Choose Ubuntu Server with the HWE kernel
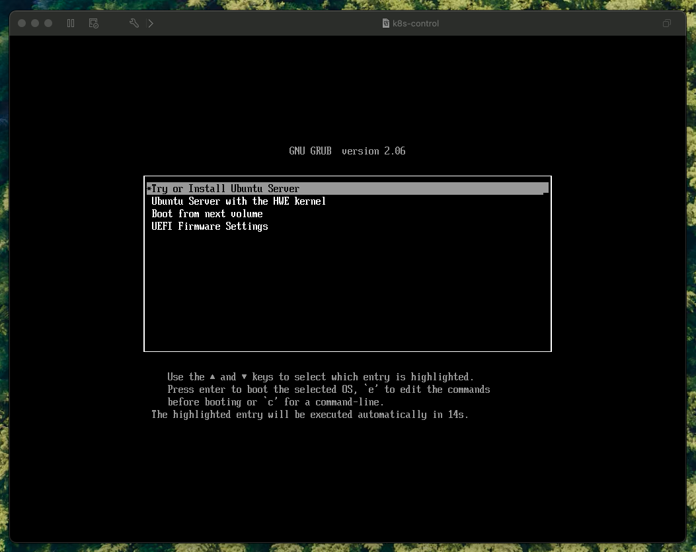Image resolution: width=696 pixels, height=552 pixels. [239, 201]
